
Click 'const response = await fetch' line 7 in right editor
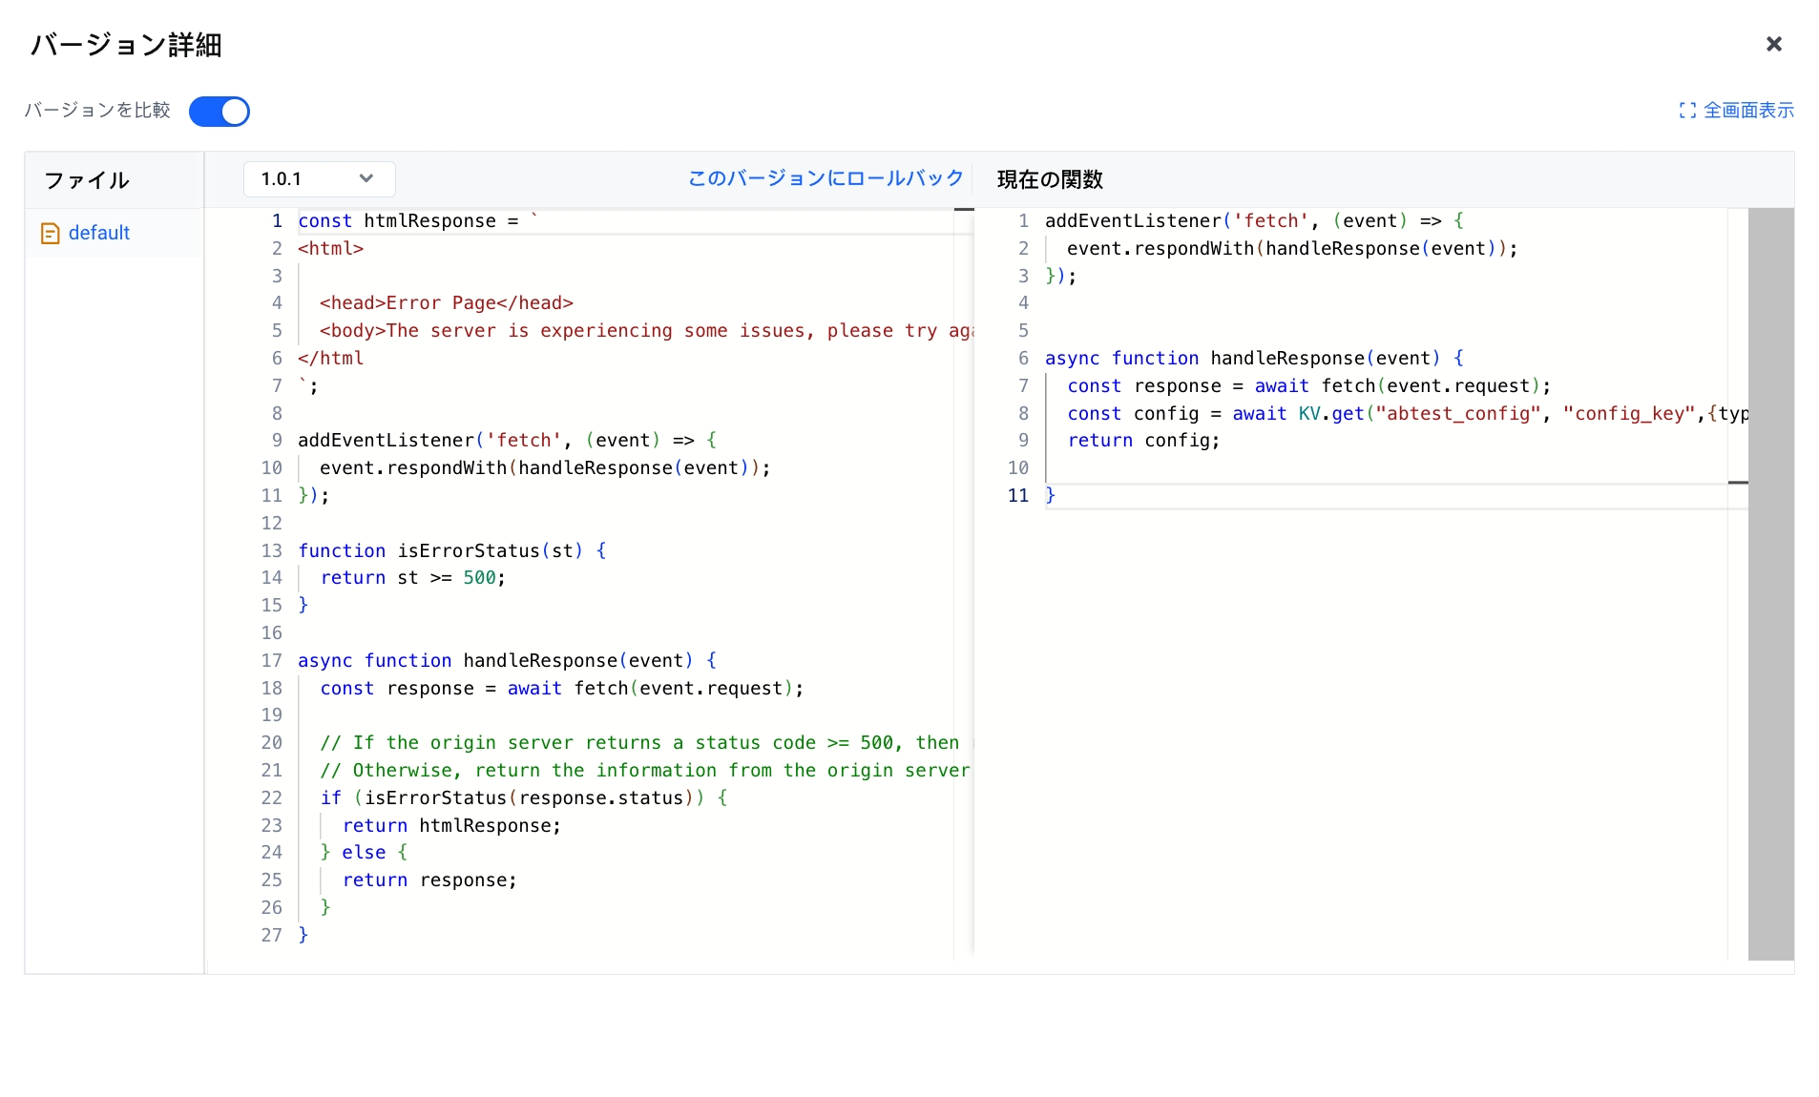pos(1309,385)
